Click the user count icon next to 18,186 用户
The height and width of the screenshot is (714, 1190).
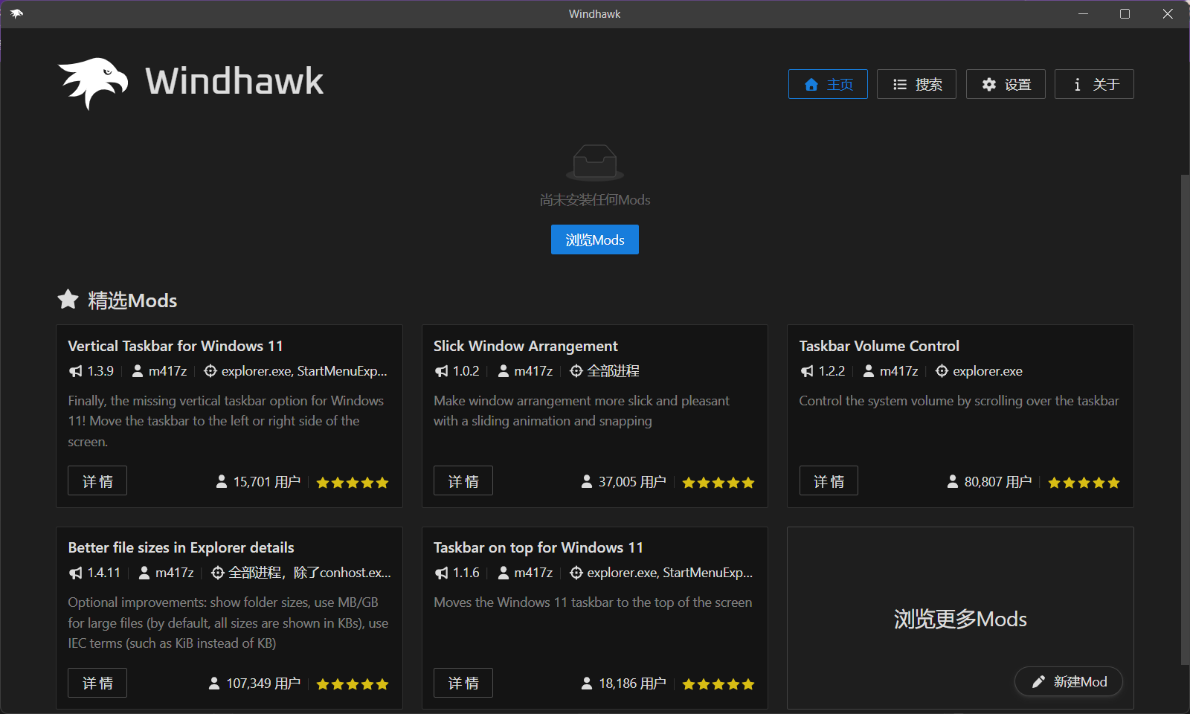[587, 684]
